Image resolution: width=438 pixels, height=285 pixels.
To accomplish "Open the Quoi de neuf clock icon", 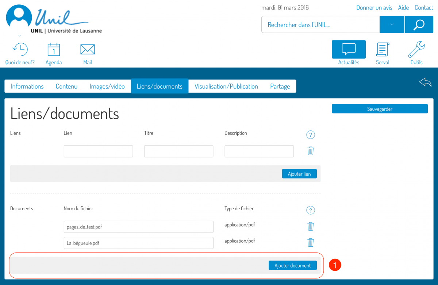I will click(x=20, y=50).
